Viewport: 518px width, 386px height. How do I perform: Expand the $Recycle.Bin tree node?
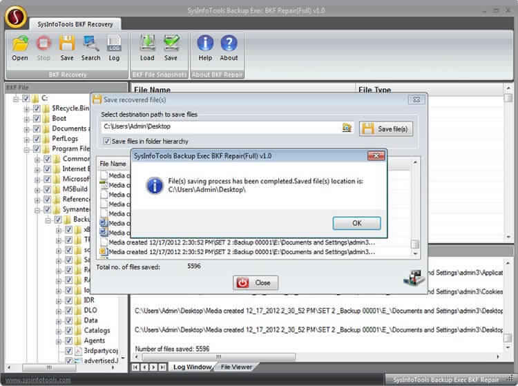(26, 109)
